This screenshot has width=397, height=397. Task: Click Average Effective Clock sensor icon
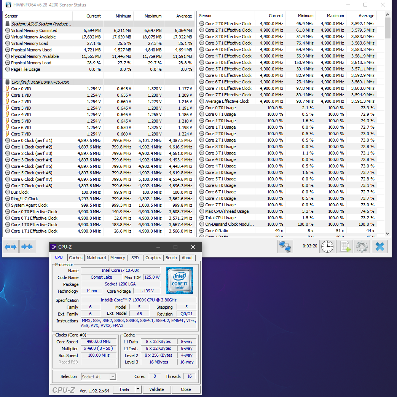tap(202, 101)
